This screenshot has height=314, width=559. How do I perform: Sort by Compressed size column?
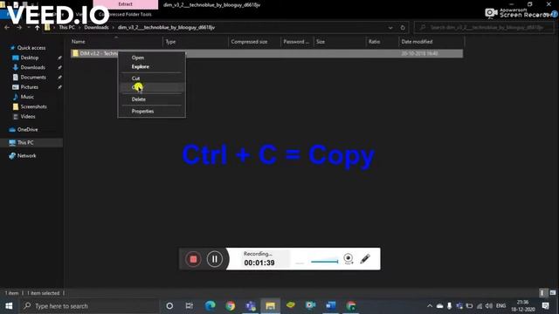[x=254, y=42]
